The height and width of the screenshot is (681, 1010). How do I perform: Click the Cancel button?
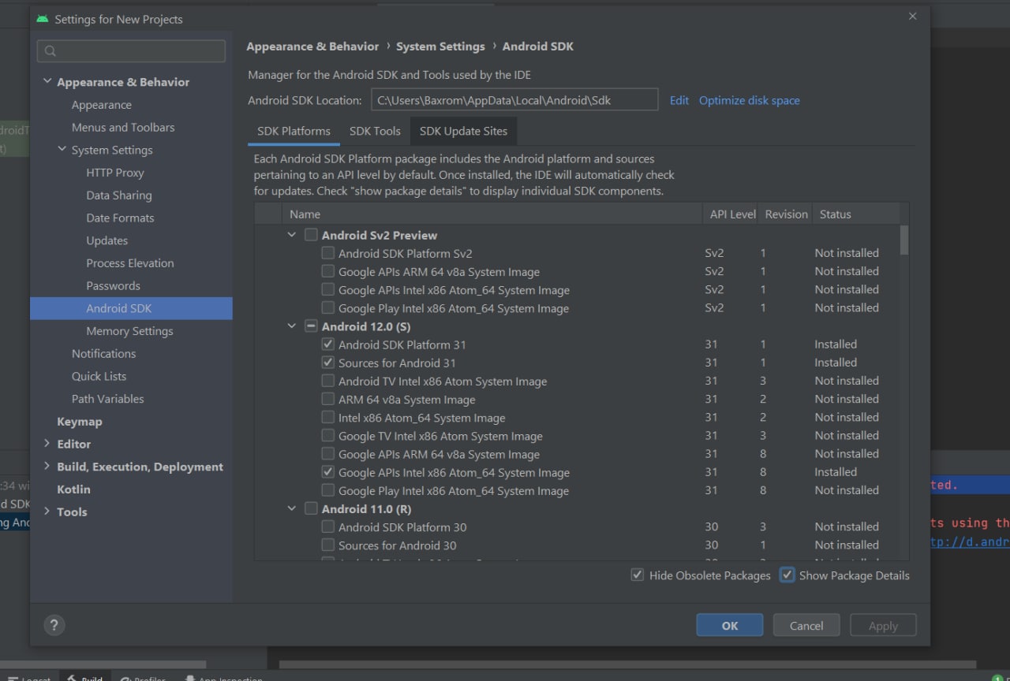(806, 625)
